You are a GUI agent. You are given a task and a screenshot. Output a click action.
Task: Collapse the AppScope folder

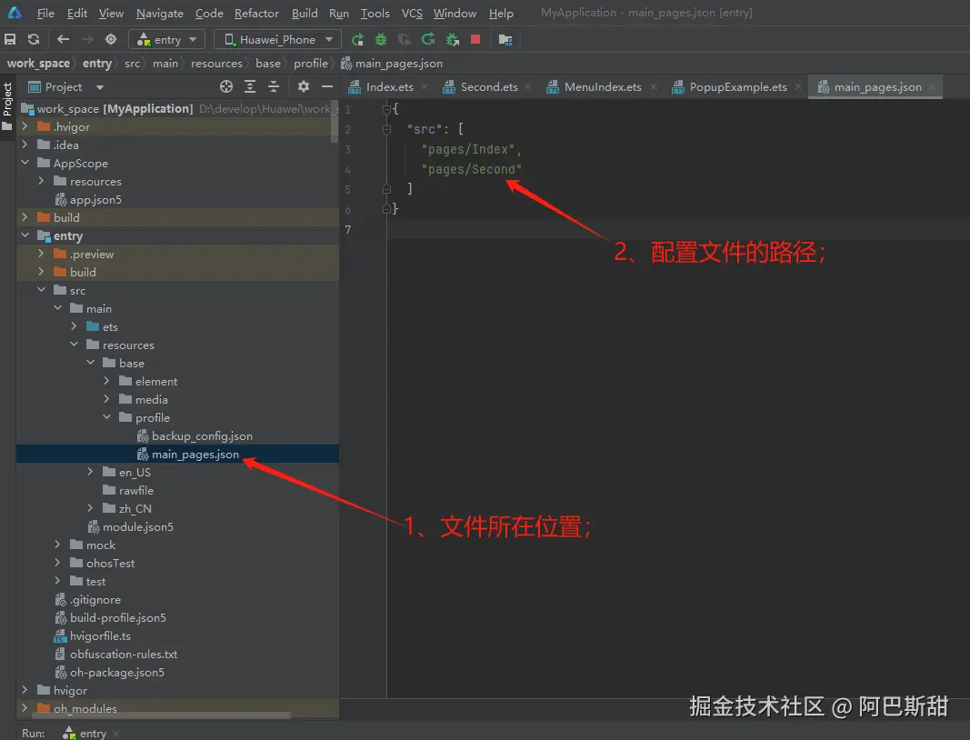click(25, 163)
